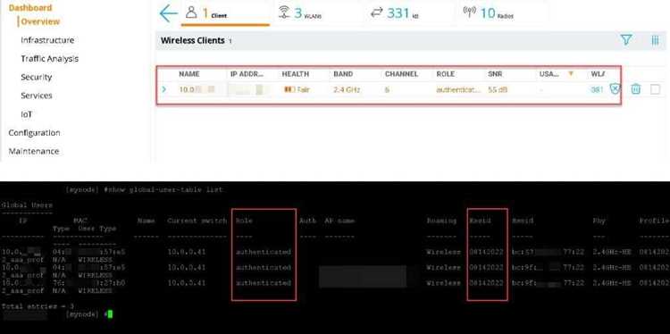Click the Wireless Clients heading
Viewport: 670px width, 334px height.
click(193, 40)
